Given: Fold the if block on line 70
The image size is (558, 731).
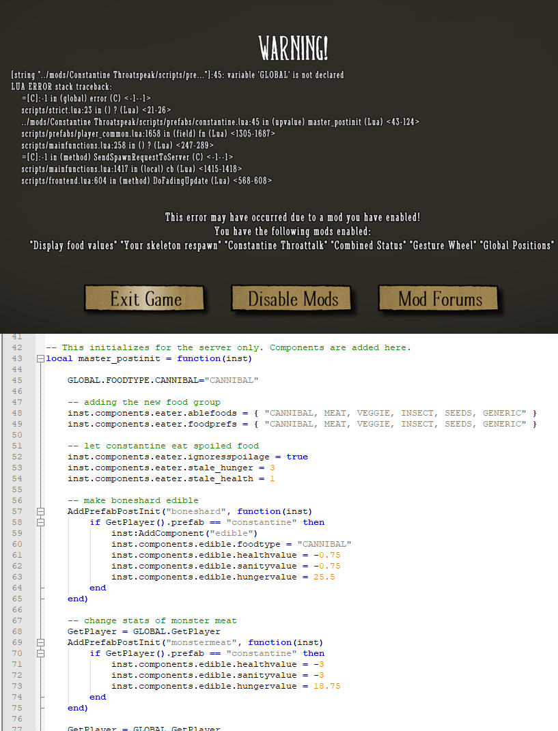Looking at the screenshot, I should (40, 653).
